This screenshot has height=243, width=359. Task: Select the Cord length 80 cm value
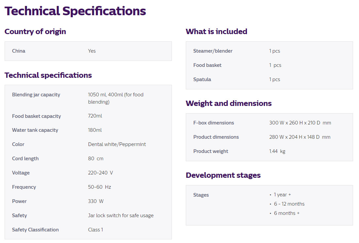pyautogui.click(x=96, y=158)
